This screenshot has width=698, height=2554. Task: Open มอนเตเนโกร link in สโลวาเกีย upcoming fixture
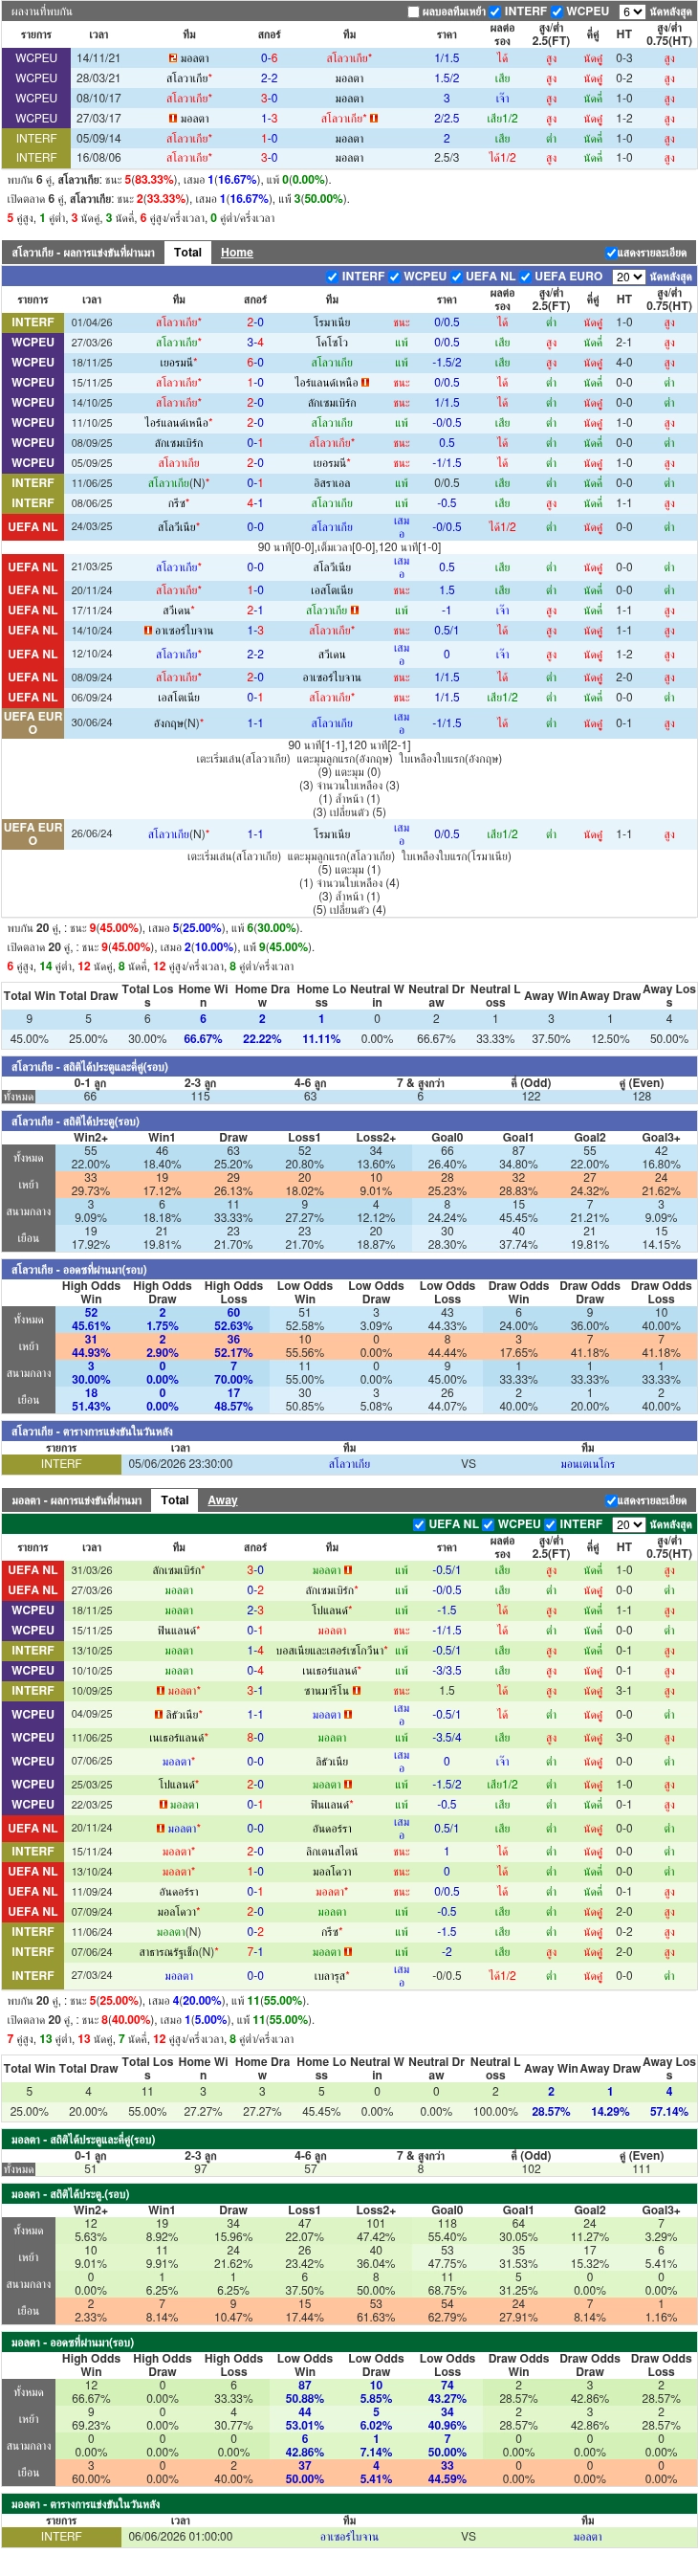(x=587, y=1464)
